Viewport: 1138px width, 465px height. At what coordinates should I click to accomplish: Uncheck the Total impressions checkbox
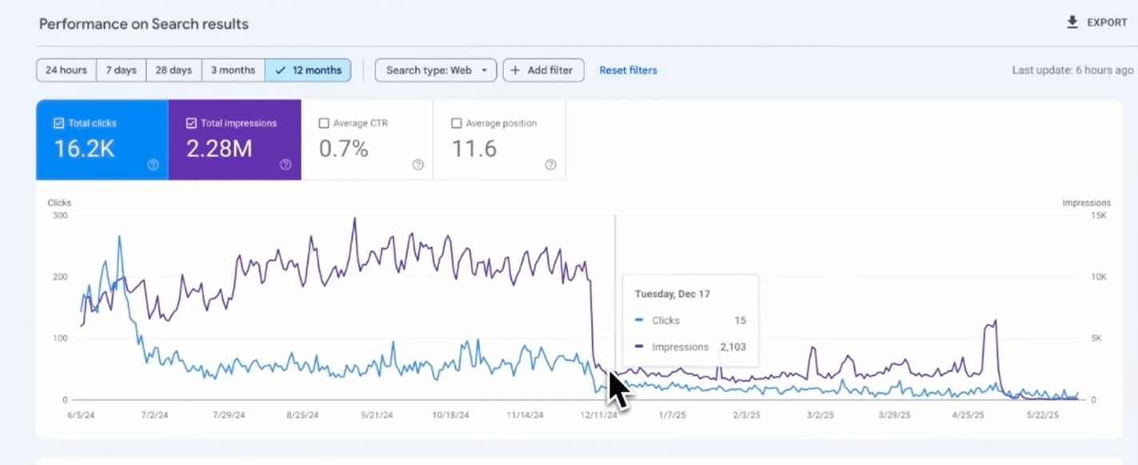click(x=191, y=123)
